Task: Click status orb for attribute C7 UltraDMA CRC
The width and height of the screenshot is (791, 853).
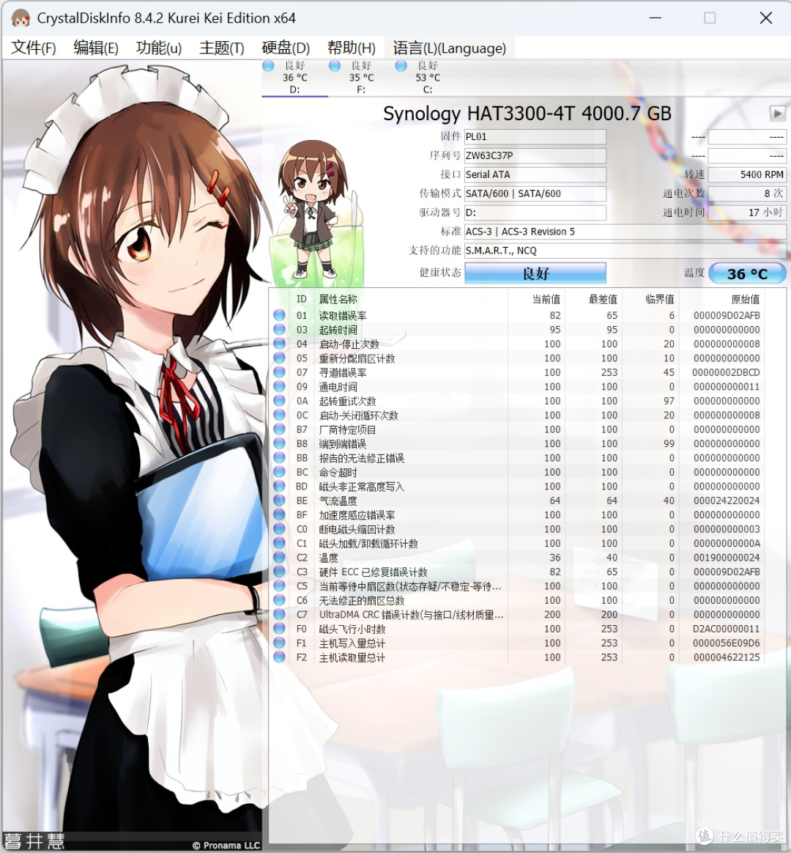Action: tap(280, 614)
